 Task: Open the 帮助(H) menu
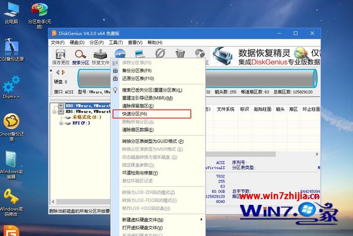[155, 43]
